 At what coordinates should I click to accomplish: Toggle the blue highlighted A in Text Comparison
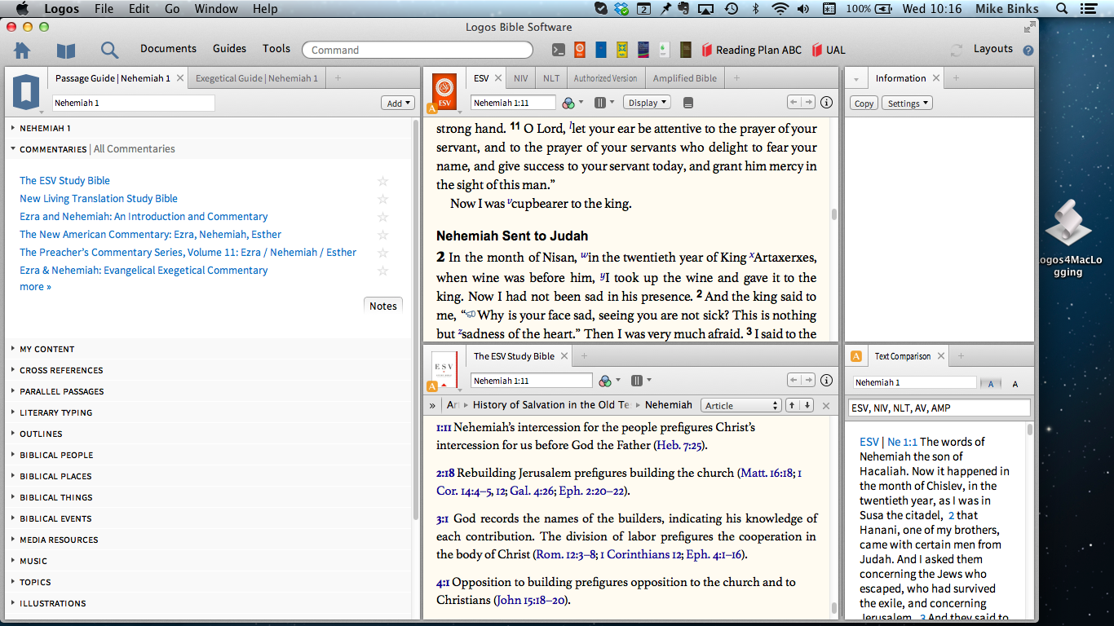[990, 384]
